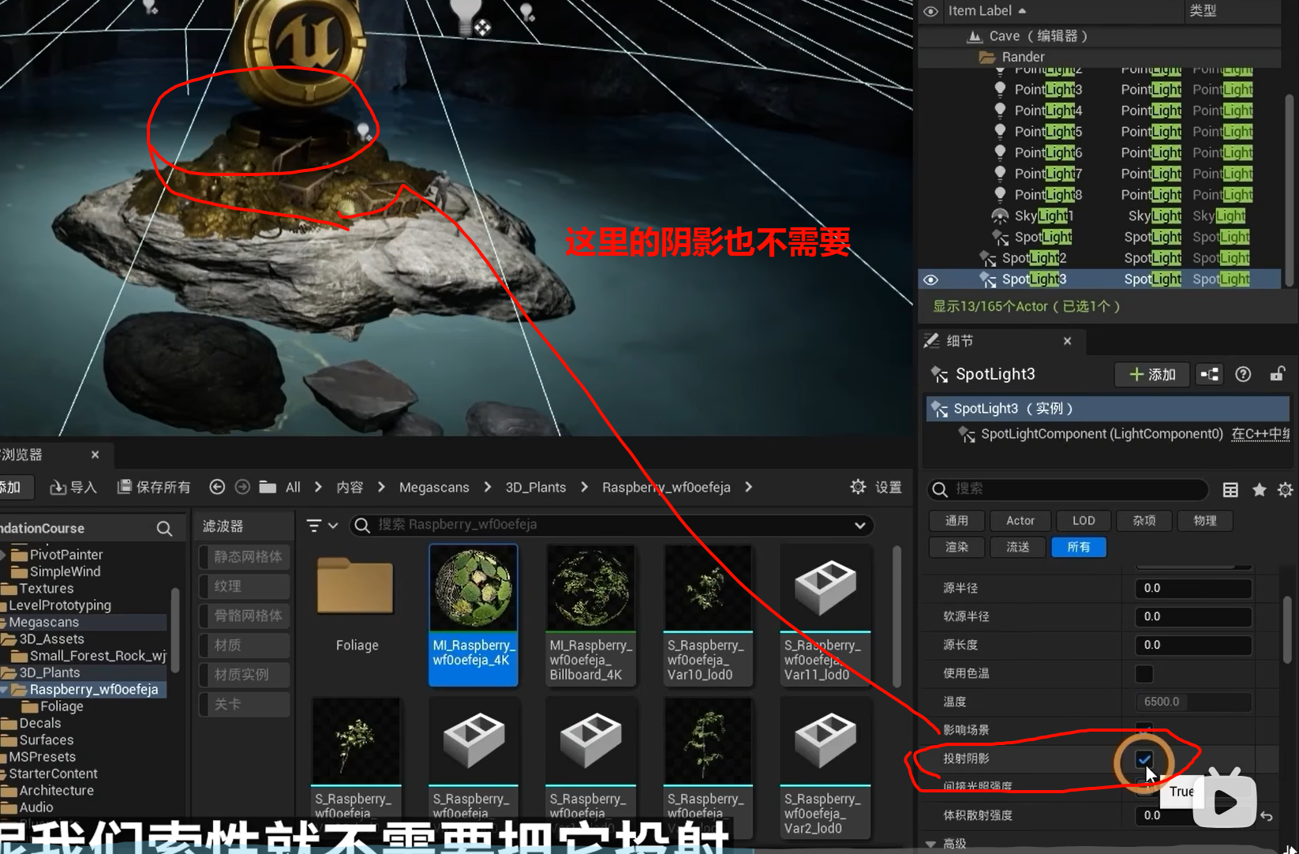The width and height of the screenshot is (1299, 854).
Task: Uncheck the 投射阴影 checkbox
Action: [1144, 759]
